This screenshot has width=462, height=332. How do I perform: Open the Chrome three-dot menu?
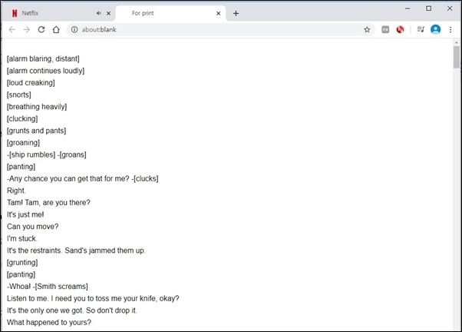(450, 29)
